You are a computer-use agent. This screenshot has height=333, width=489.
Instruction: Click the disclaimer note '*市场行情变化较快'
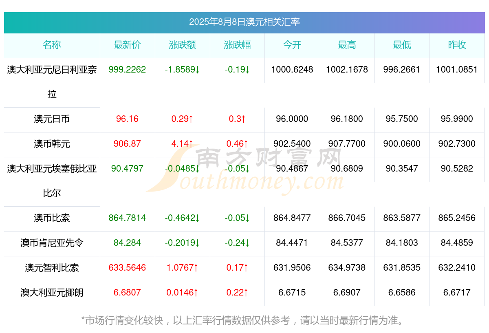[123, 320]
